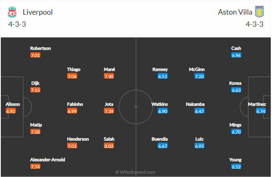Select Mané on the pitch
Viewport: 272px width, 177px height.
(109, 69)
